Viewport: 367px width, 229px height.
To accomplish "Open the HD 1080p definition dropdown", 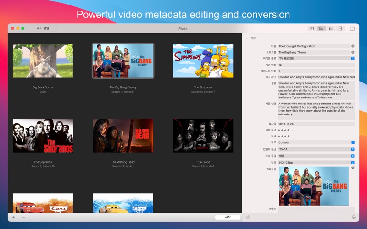I will click(x=353, y=162).
